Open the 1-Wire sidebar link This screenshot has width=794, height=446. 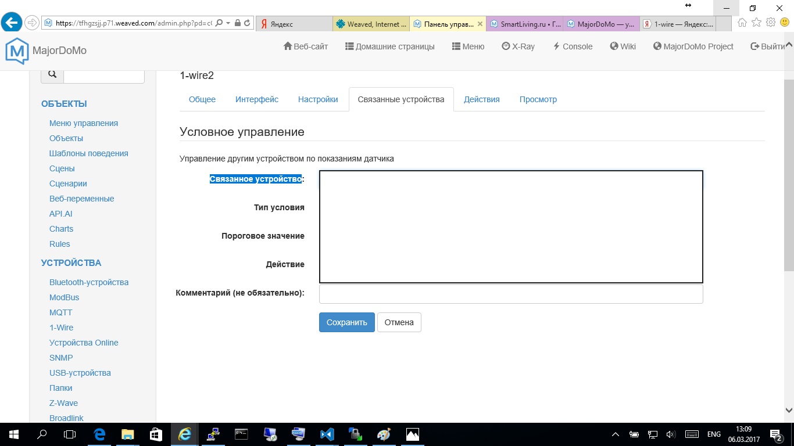click(x=62, y=328)
